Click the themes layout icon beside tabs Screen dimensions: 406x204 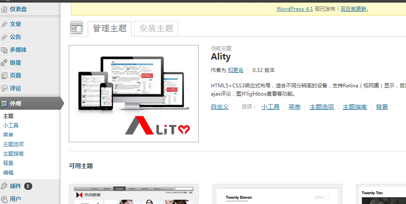(x=77, y=27)
